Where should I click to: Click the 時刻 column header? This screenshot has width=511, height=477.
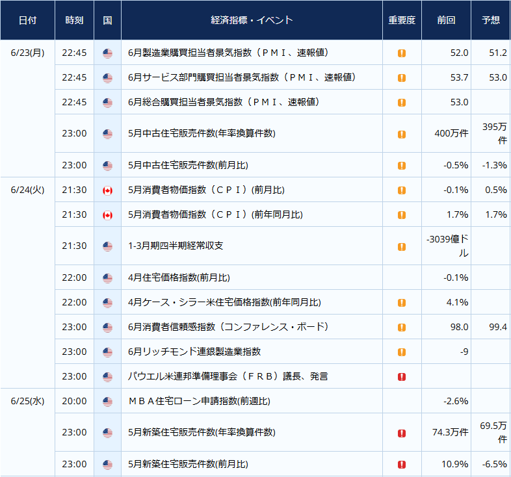74,20
